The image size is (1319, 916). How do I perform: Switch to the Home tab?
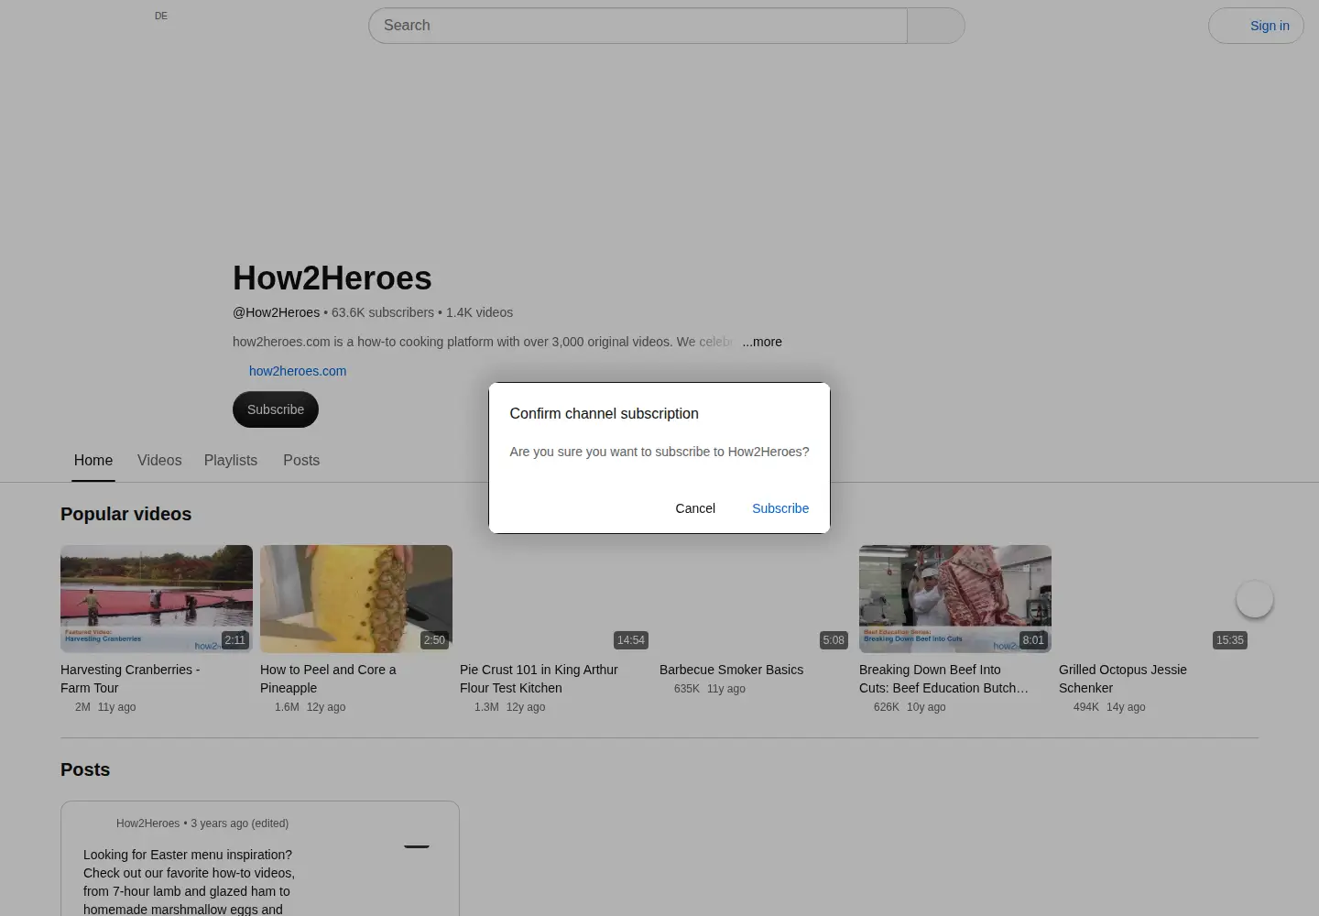point(93,460)
